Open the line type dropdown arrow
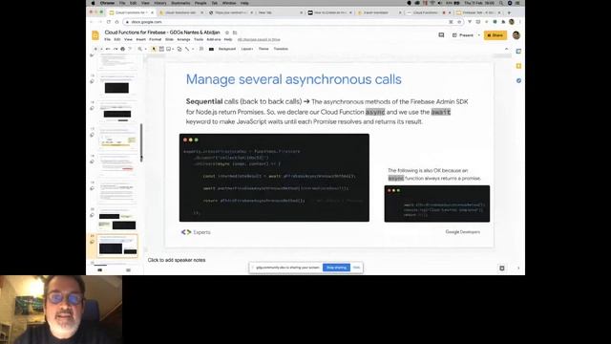Image resolution: width=611 pixels, height=344 pixels. point(192,49)
